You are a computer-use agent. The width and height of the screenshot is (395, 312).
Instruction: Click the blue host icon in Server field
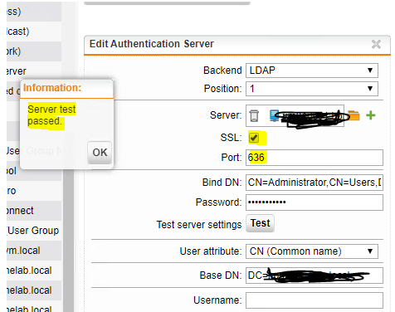[274, 115]
